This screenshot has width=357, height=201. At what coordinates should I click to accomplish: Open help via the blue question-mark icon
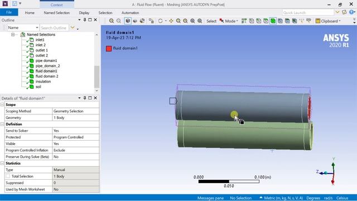(352, 12)
